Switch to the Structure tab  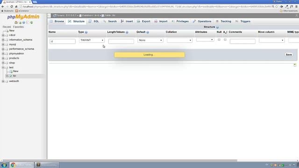tap(76, 21)
